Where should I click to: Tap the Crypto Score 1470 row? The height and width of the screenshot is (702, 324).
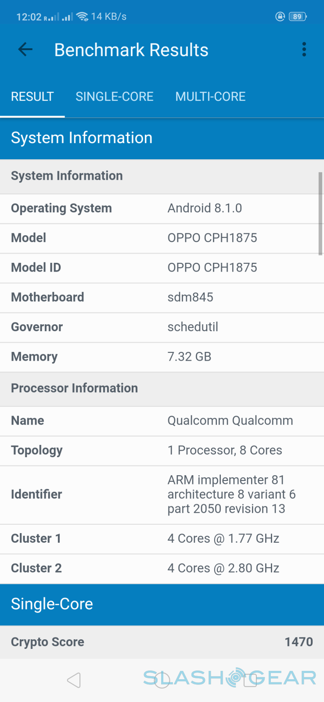(x=162, y=642)
